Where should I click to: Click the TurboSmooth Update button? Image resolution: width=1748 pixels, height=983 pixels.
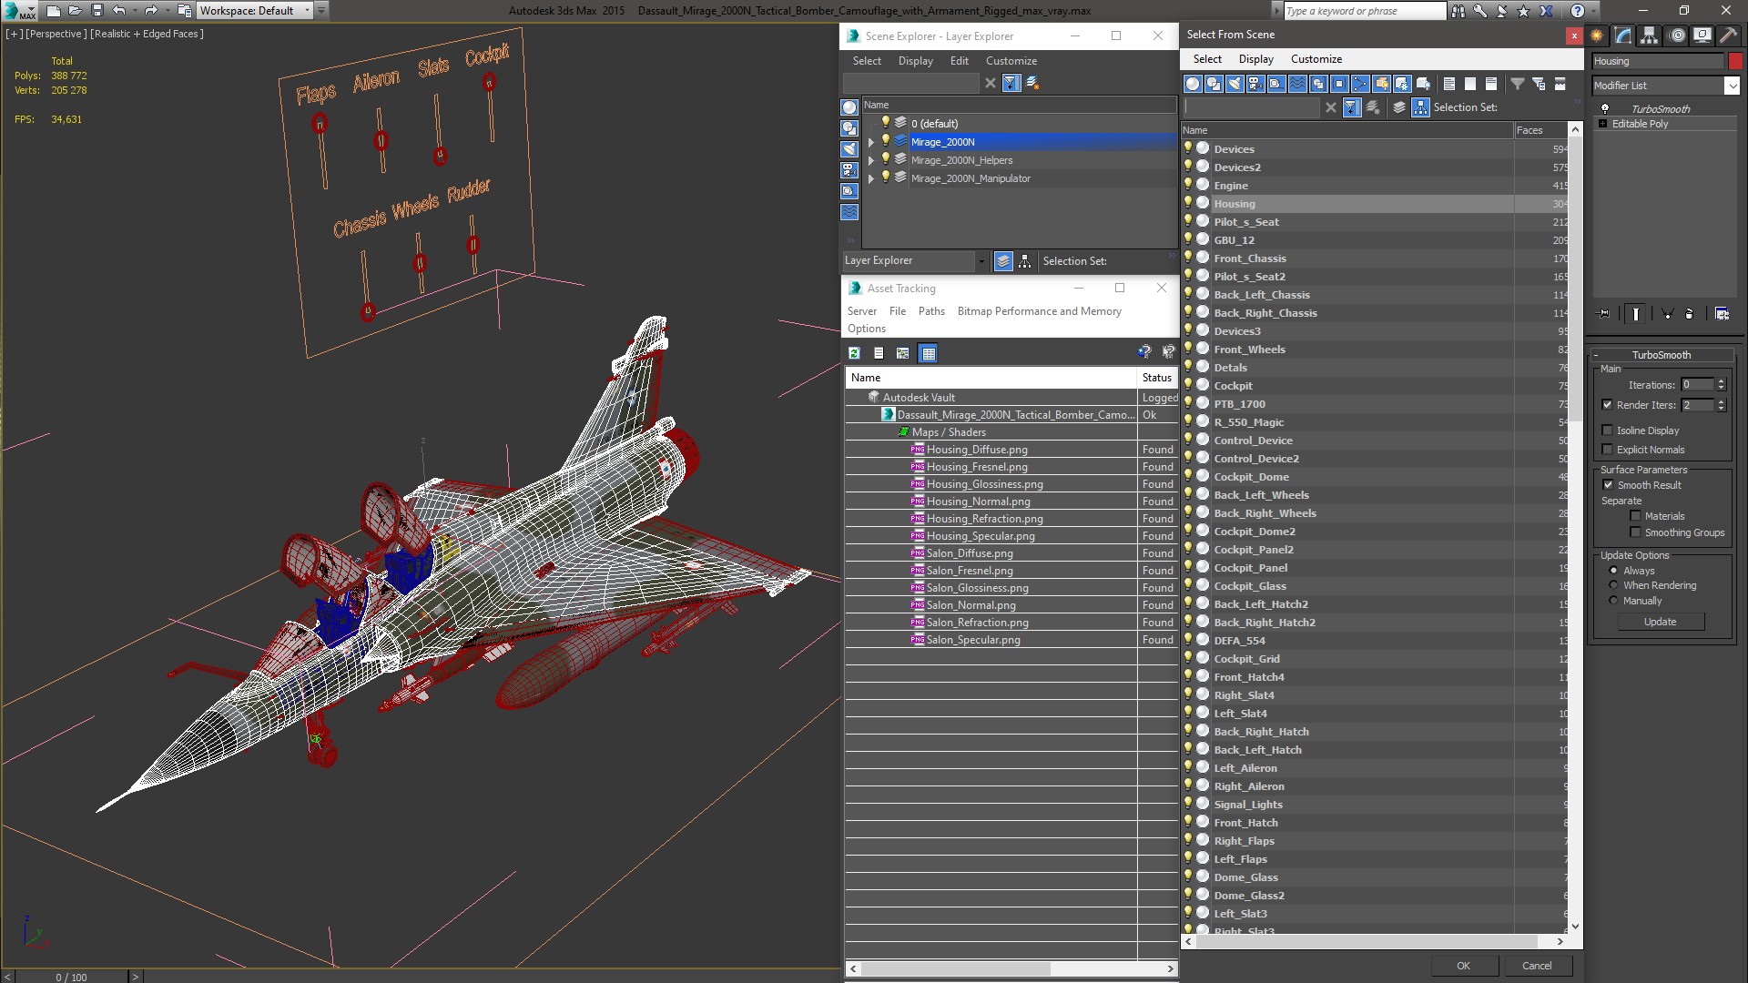(1660, 622)
